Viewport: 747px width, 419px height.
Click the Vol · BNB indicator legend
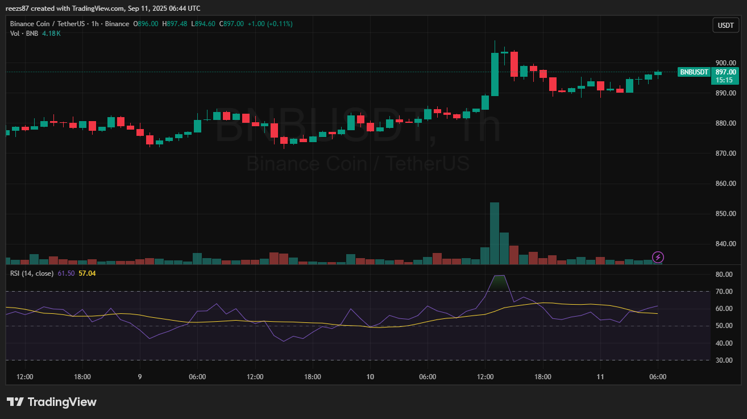coord(24,34)
